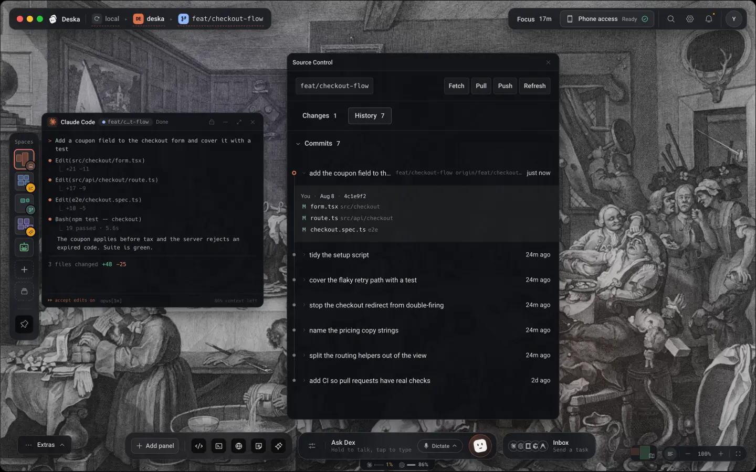The width and height of the screenshot is (756, 472).
Task: Switch to the Changes tab
Action: click(319, 116)
